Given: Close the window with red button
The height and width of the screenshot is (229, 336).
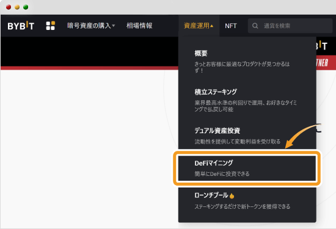Looking at the screenshot, I should click(x=9, y=7).
